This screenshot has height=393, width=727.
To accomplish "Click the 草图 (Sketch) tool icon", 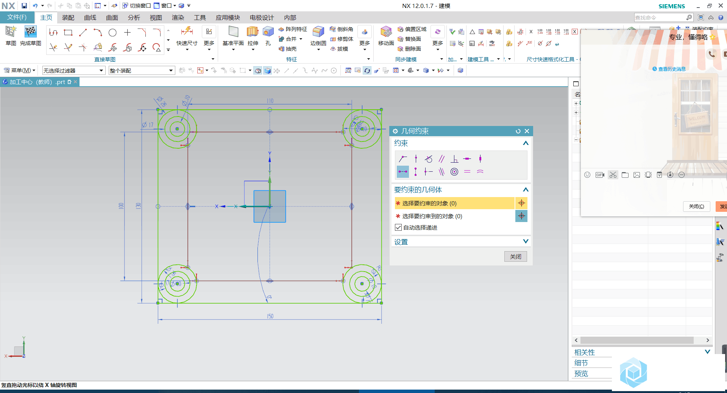I will coord(11,32).
